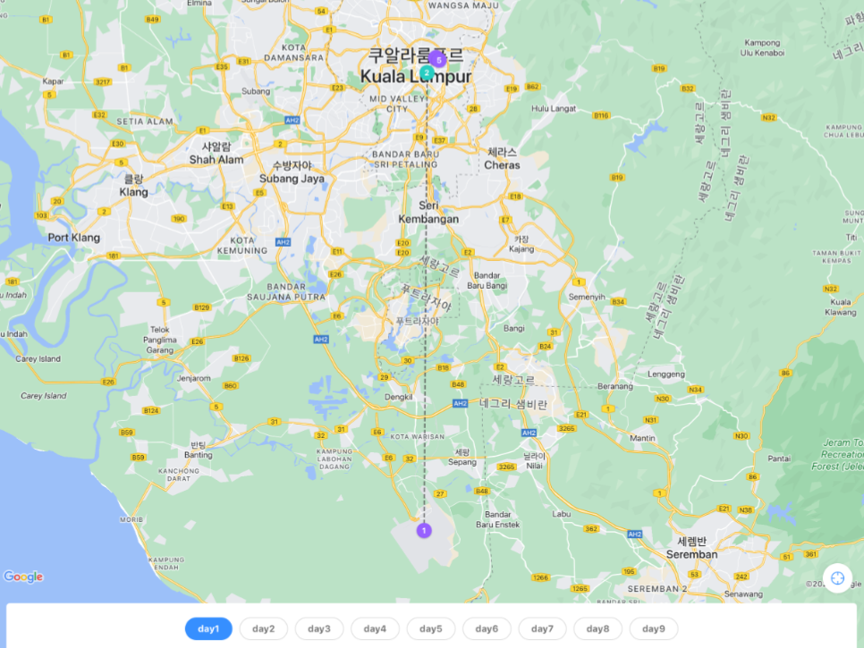Click the Kota Damansara label
This screenshot has height=648, width=864.
point(293,53)
